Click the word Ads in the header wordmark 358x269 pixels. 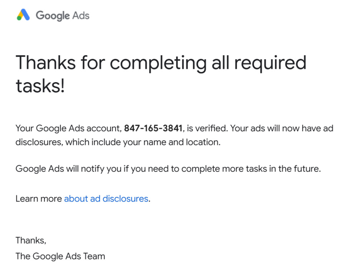(x=81, y=15)
